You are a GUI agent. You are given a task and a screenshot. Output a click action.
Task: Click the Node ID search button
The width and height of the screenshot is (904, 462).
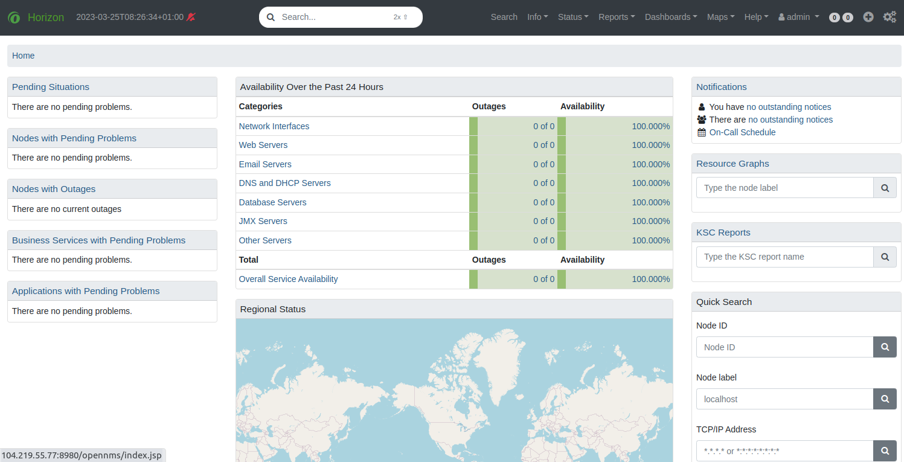[885, 347]
